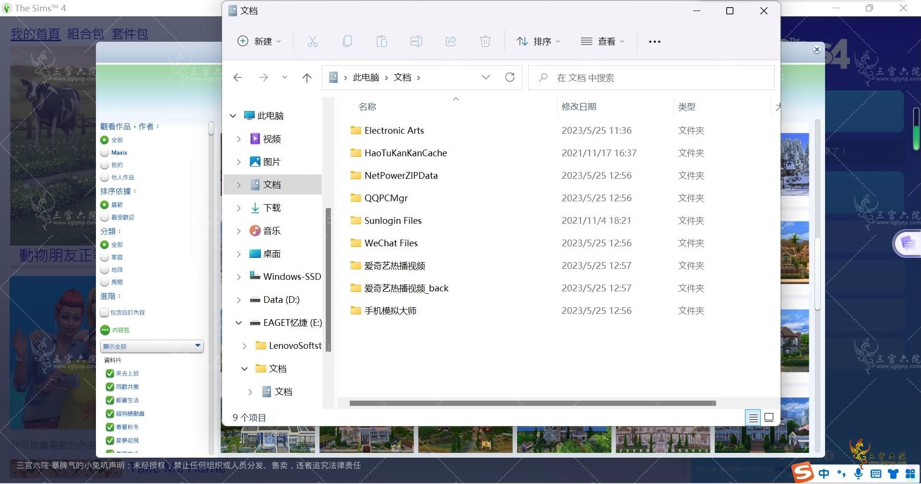Screen dimensions: 921x484
Task: Click the keyboard icon in Sogou bar
Action: (875, 474)
